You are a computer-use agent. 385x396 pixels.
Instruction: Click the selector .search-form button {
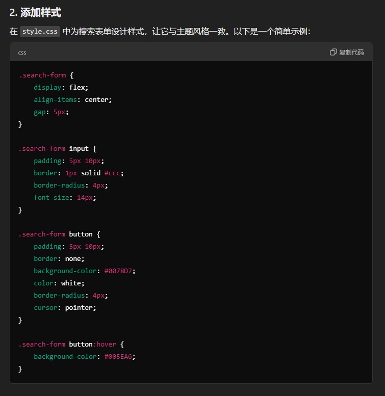pos(59,234)
